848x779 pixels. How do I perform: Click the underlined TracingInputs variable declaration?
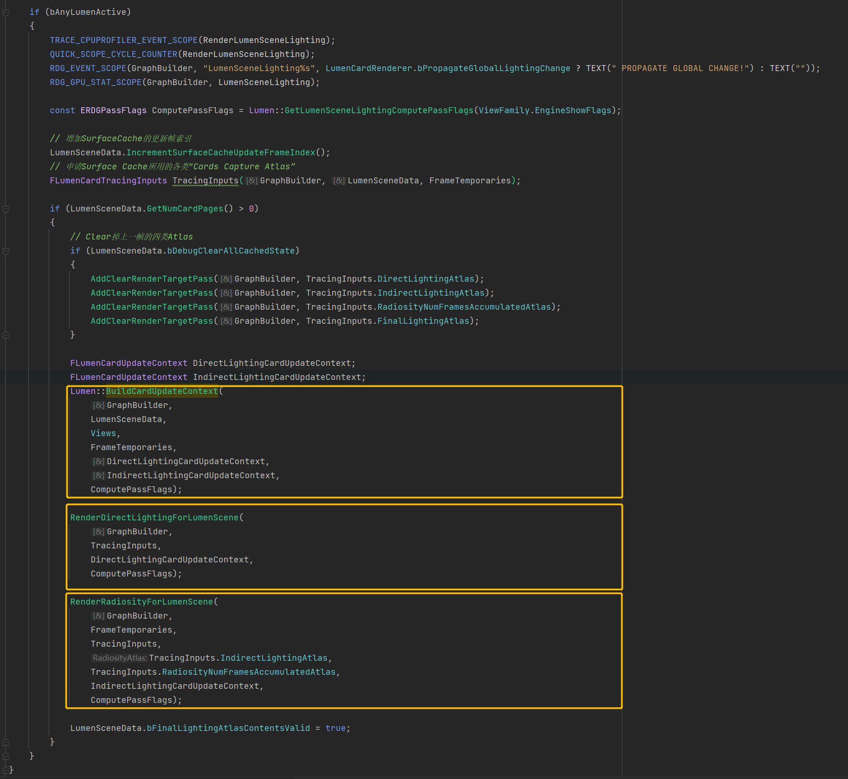point(205,181)
